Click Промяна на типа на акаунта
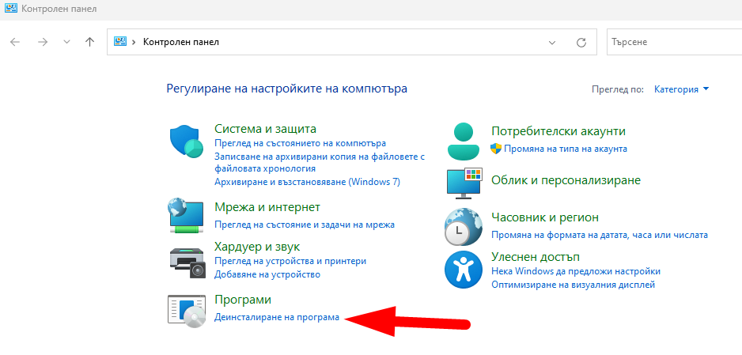This screenshot has width=742, height=355. 566,149
